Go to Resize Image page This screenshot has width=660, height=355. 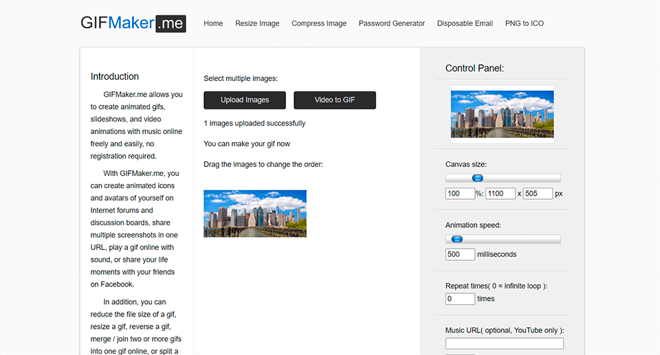[x=257, y=23]
